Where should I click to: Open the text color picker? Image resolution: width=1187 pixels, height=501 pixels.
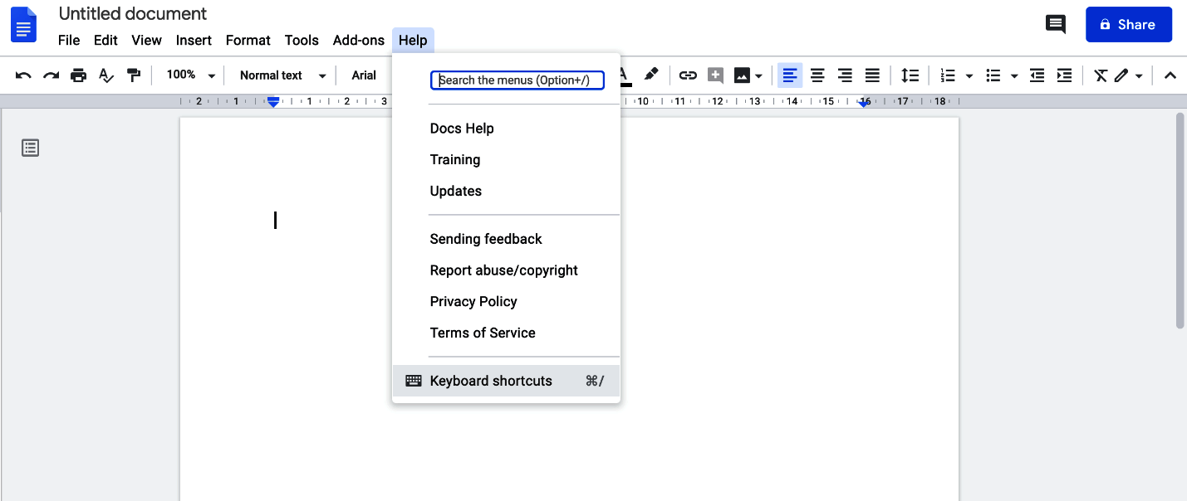pyautogui.click(x=622, y=75)
